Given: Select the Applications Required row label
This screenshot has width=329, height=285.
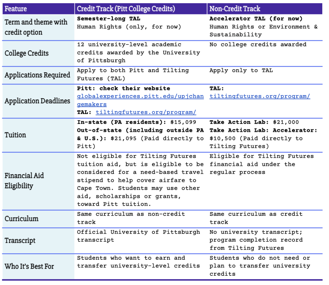Looking at the screenshot, I should tap(37, 75).
